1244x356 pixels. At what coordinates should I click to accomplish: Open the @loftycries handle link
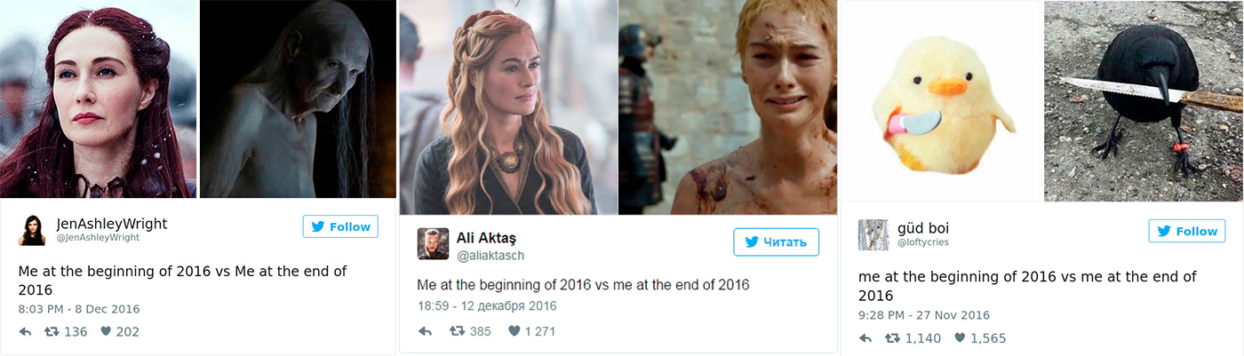point(922,242)
